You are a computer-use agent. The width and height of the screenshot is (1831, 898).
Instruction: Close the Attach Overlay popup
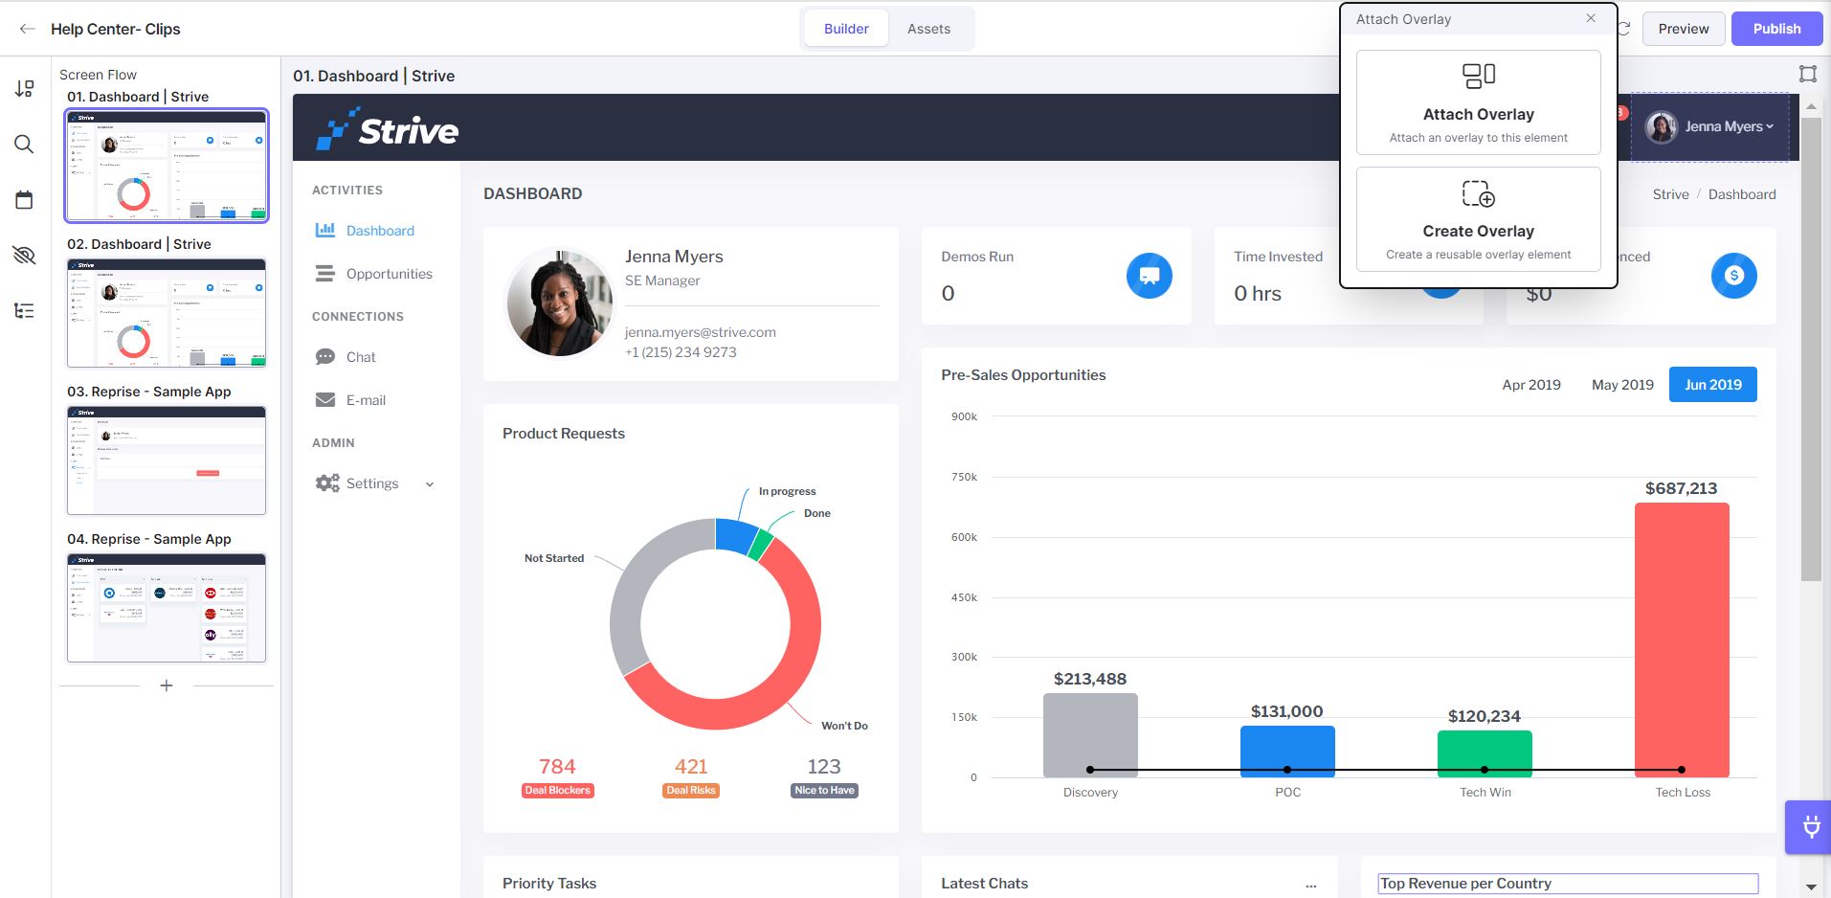[1591, 18]
